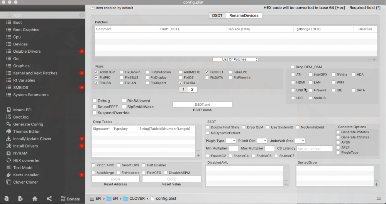The image size is (386, 204).
Task: Add a DisabledAML entry with plus
Action: 286,184
